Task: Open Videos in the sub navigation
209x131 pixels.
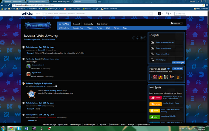Action: click(x=90, y=28)
